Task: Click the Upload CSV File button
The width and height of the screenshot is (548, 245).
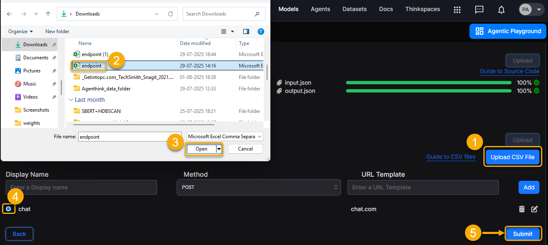Action: click(x=512, y=157)
